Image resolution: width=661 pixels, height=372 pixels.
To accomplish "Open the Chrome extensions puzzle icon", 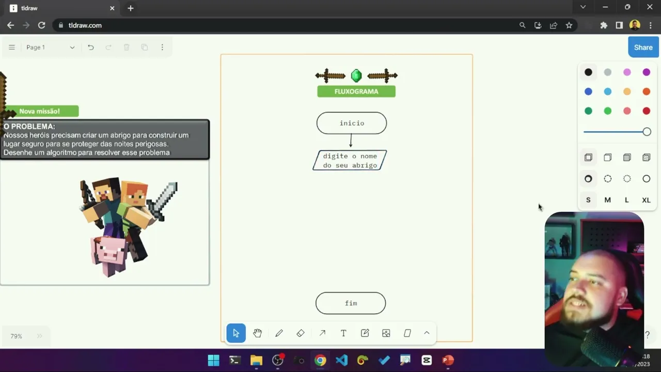I will coord(604,25).
